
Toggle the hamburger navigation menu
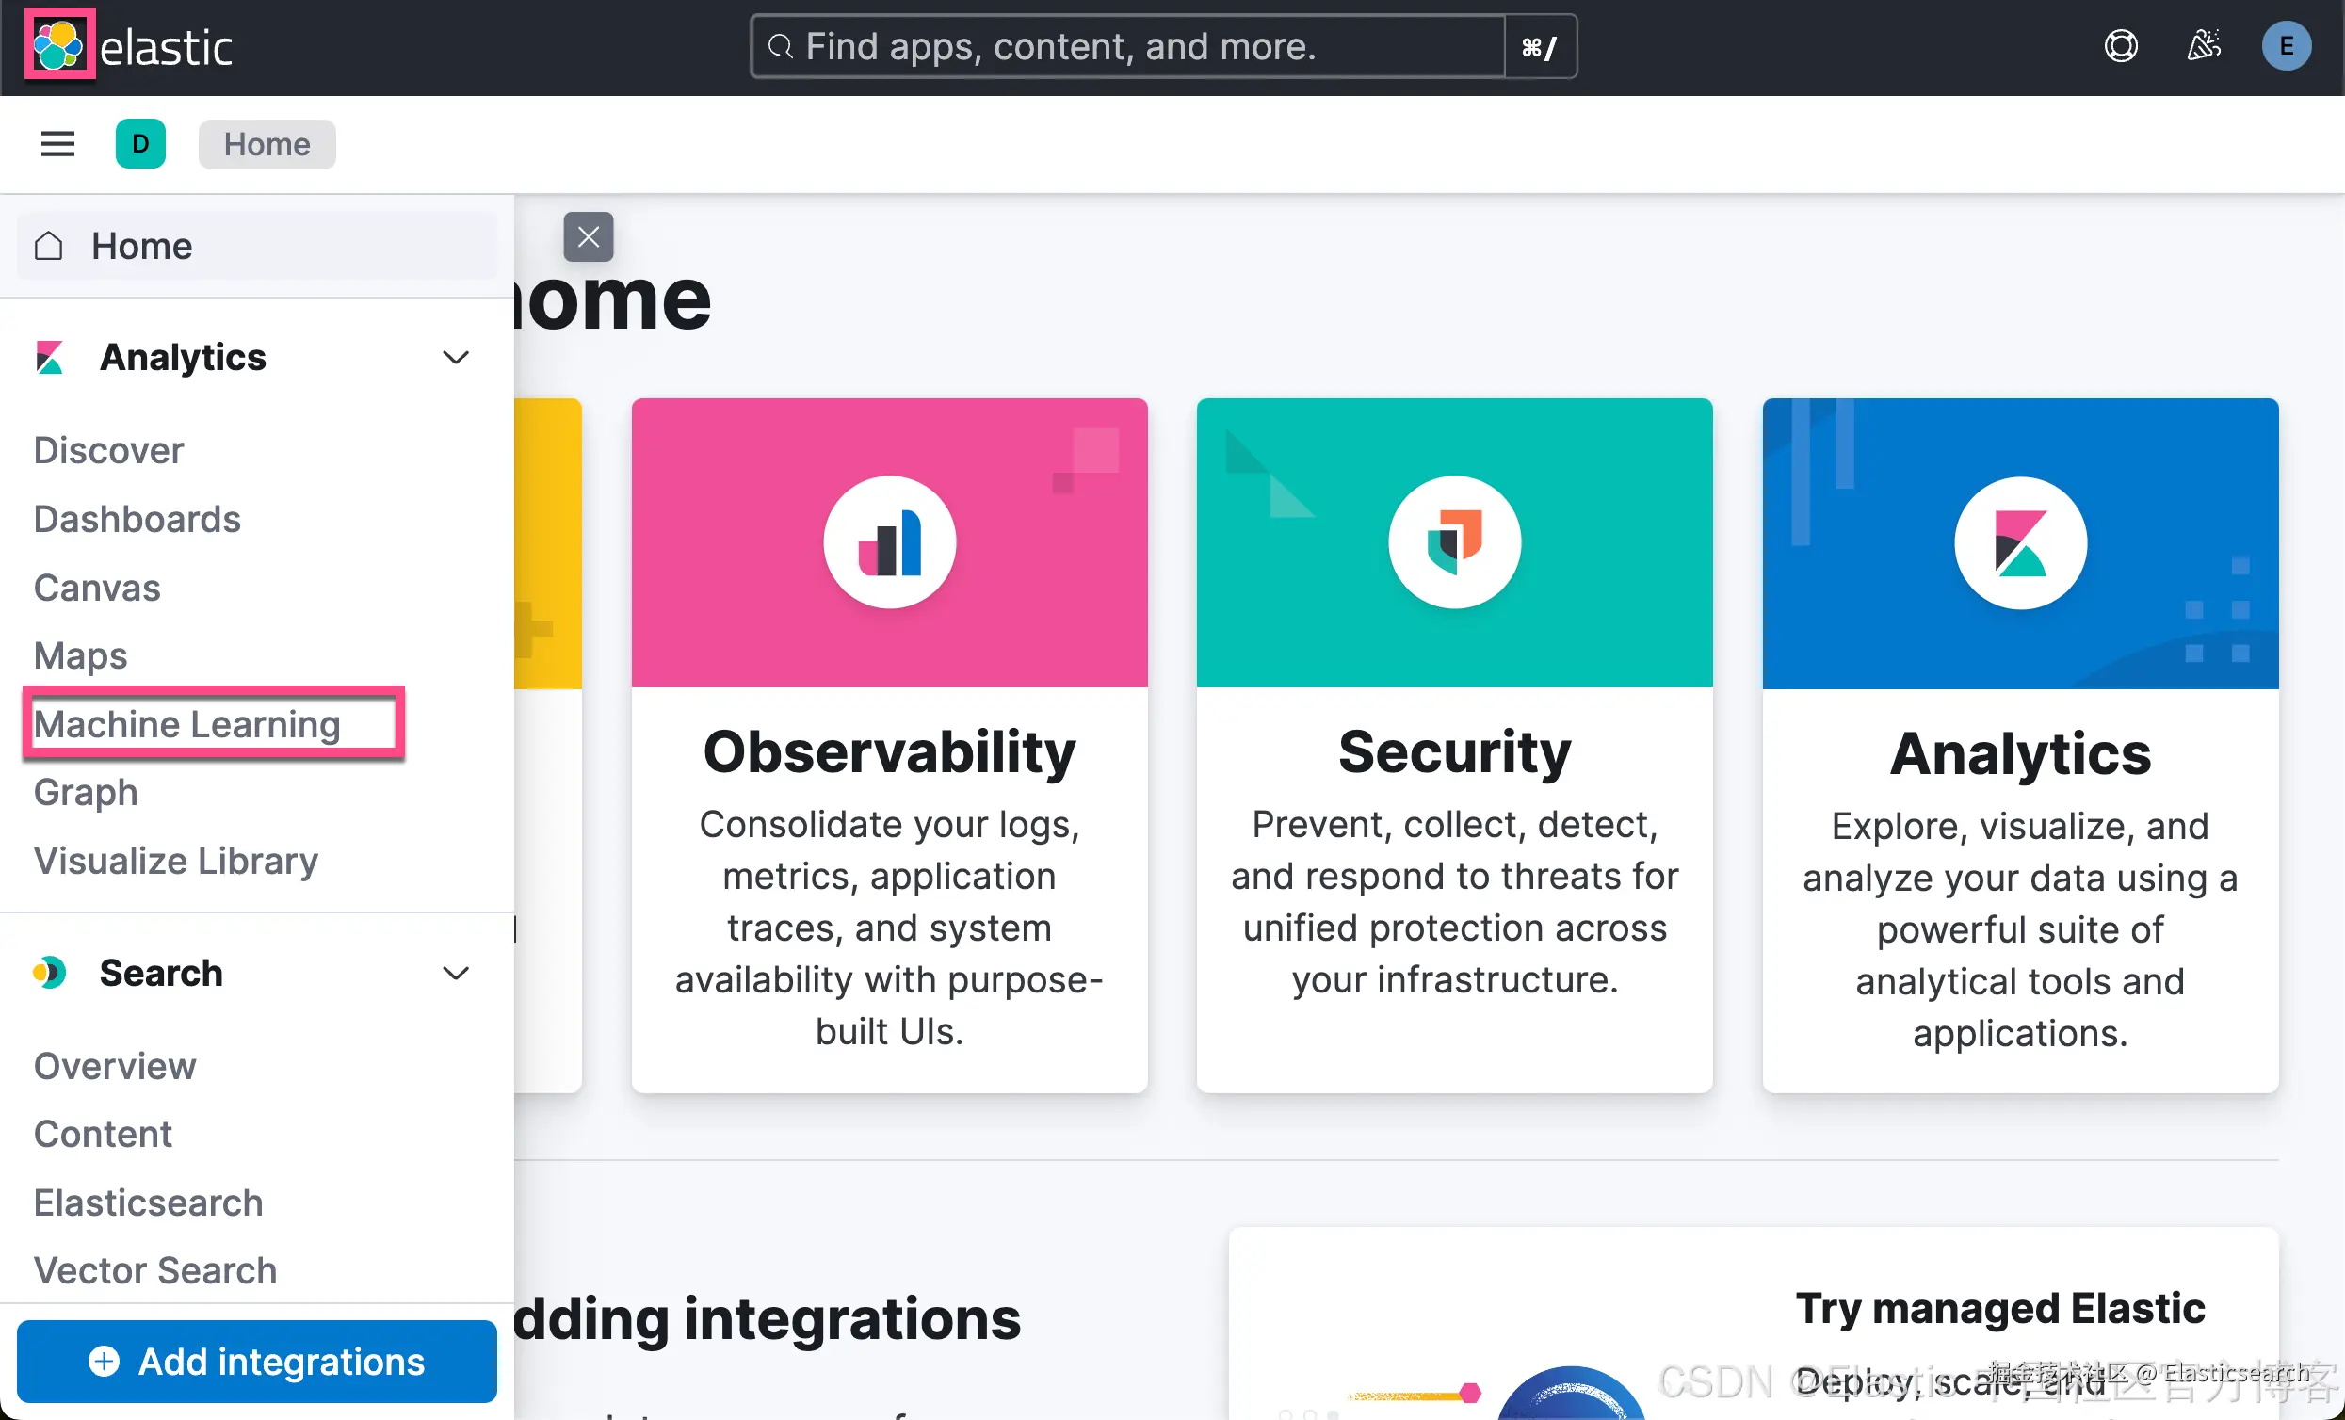point(57,144)
